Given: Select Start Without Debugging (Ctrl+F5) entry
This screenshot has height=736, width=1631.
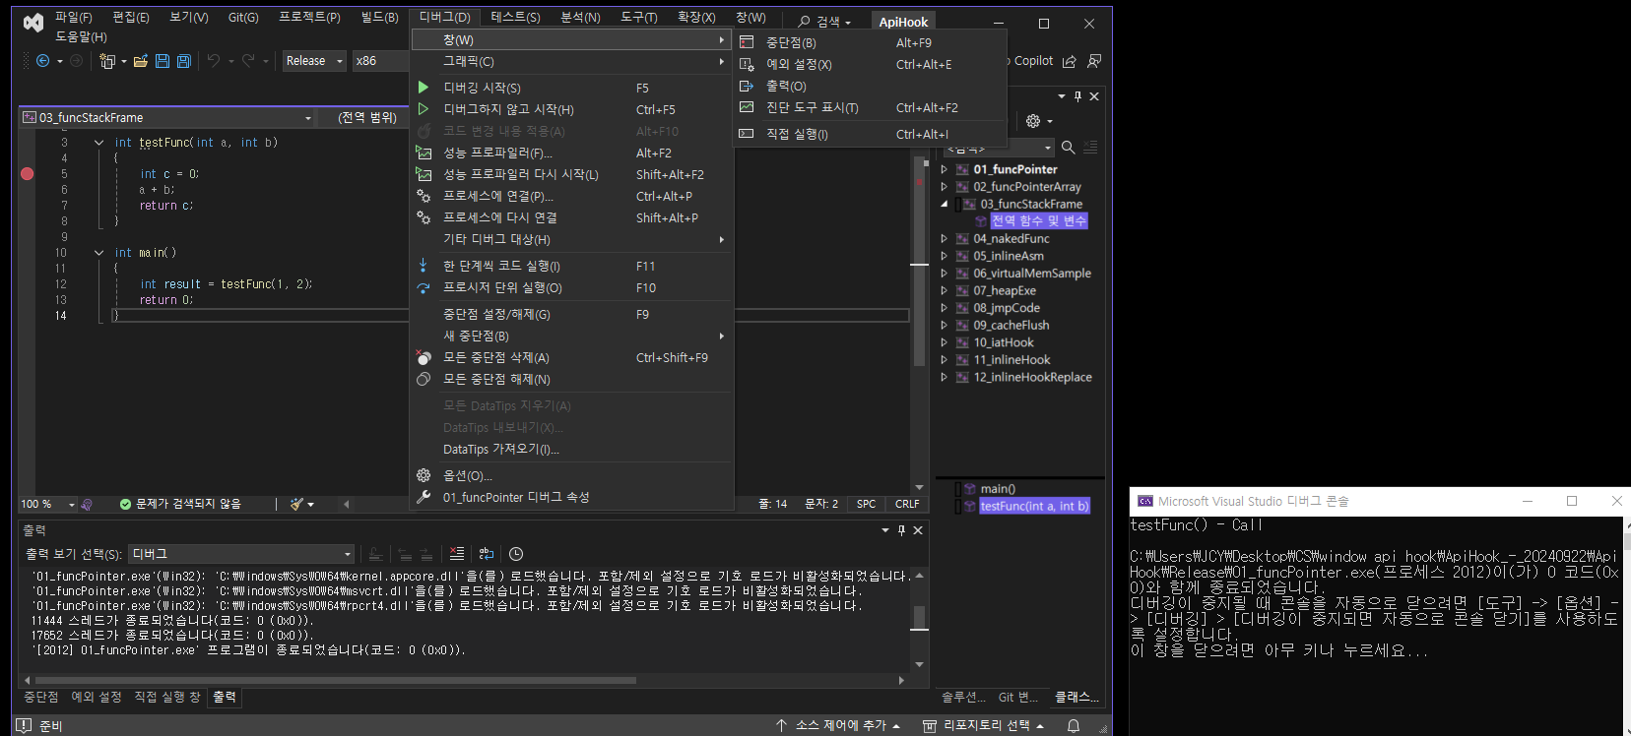Looking at the screenshot, I should (572, 110).
